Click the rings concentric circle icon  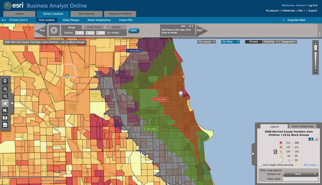pyautogui.click(x=54, y=31)
